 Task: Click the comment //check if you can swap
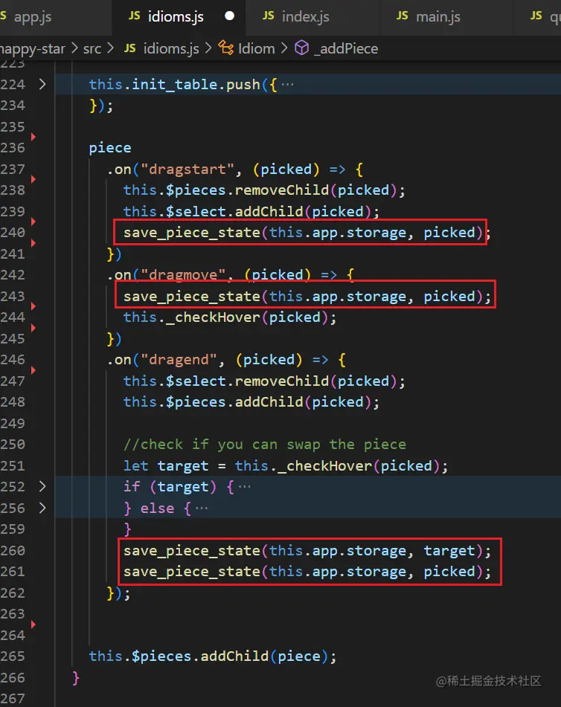point(264,445)
